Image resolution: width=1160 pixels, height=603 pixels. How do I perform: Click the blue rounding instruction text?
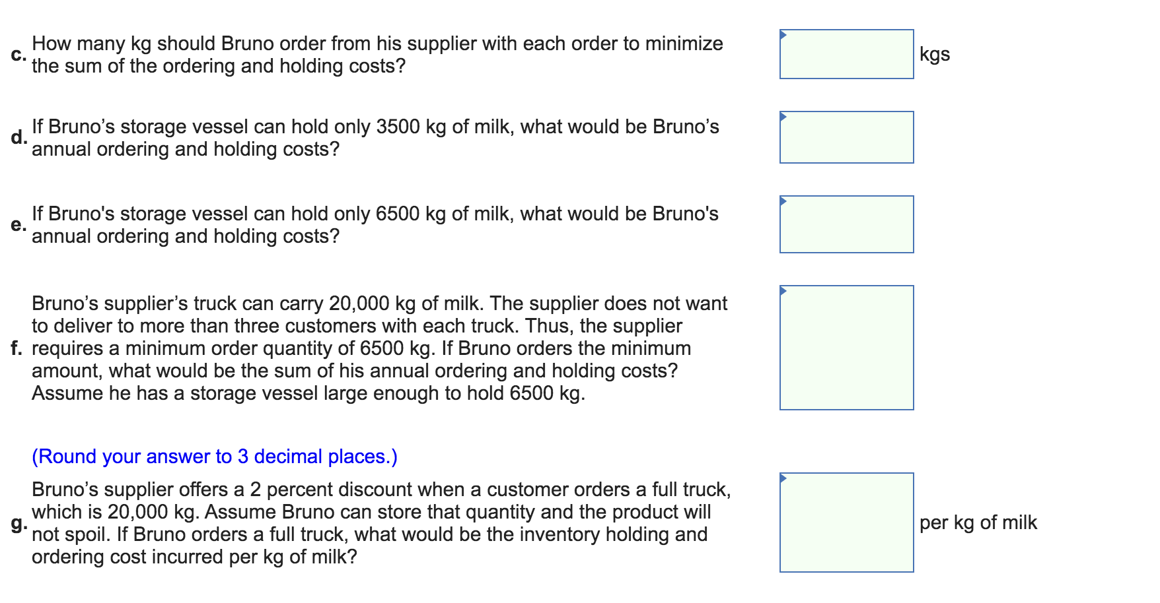213,457
